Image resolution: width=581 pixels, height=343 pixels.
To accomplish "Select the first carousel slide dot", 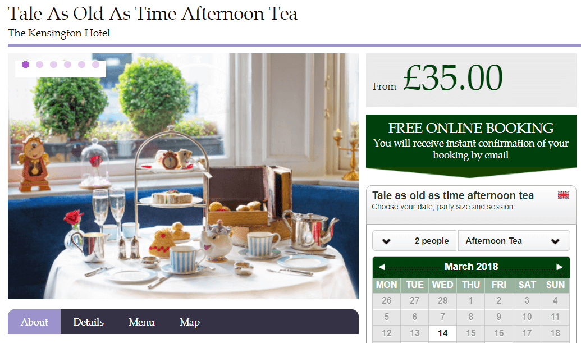I will pyautogui.click(x=26, y=65).
